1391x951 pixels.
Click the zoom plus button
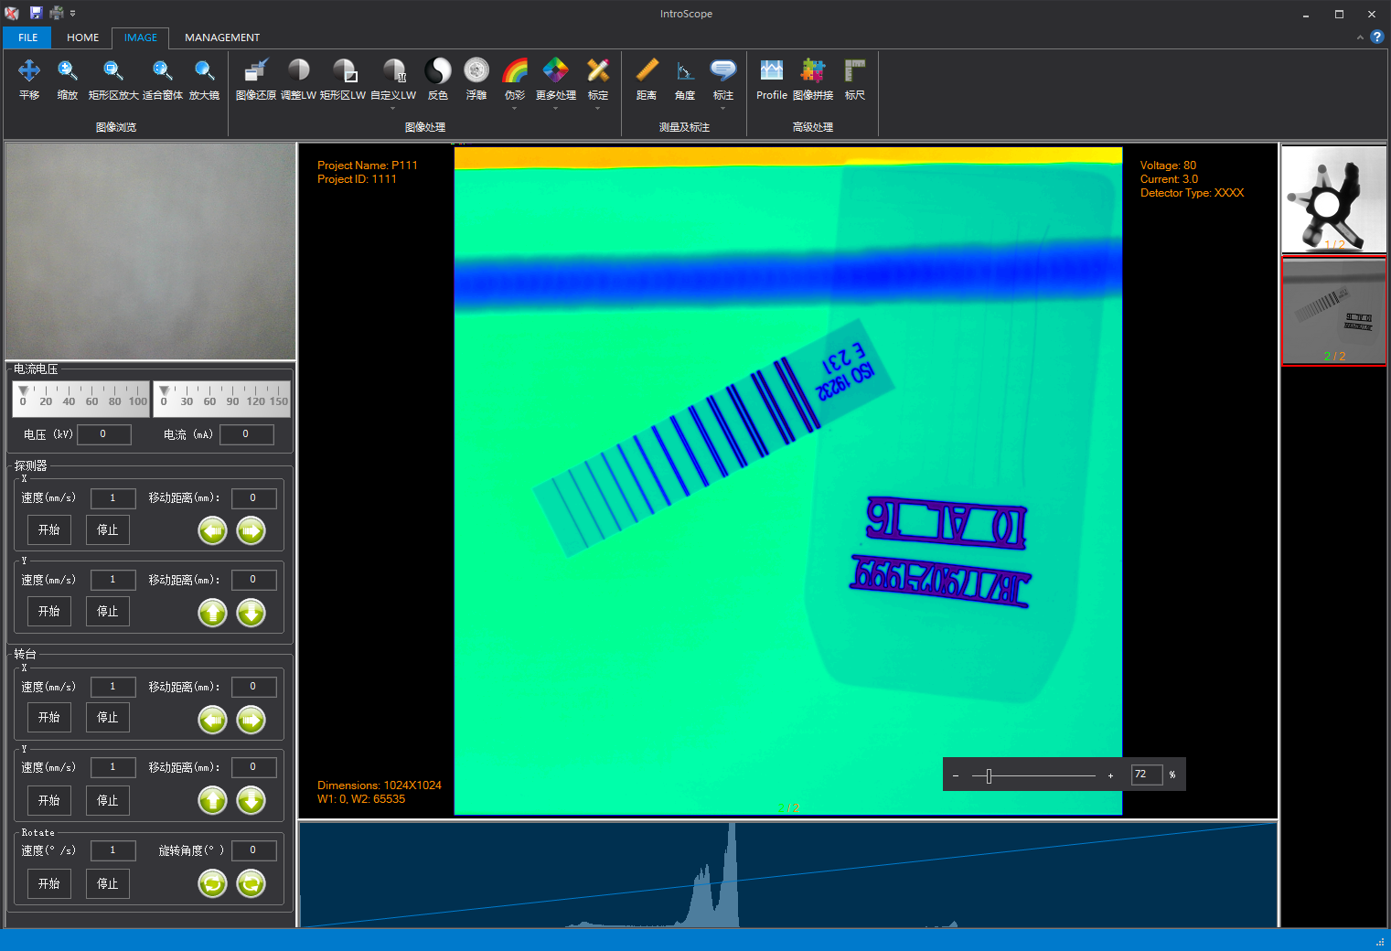[x=1110, y=775]
